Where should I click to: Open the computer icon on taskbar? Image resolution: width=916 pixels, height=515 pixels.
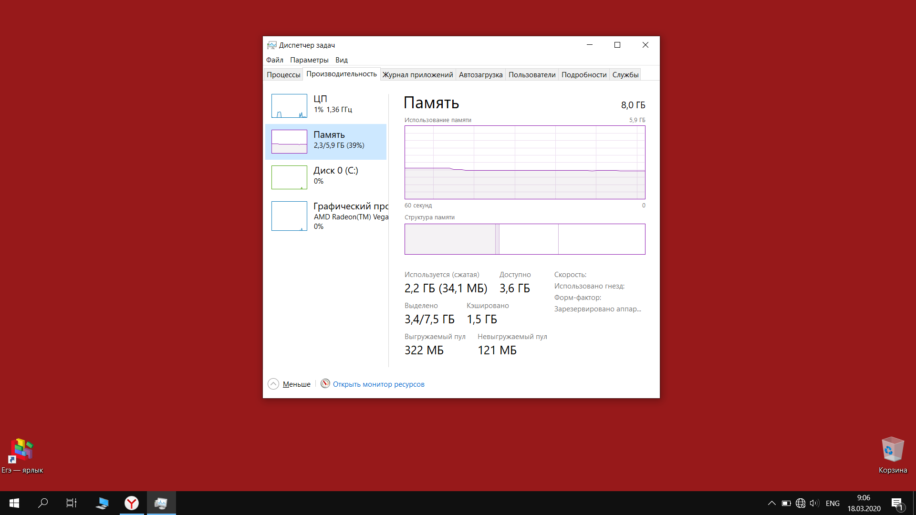tap(102, 503)
